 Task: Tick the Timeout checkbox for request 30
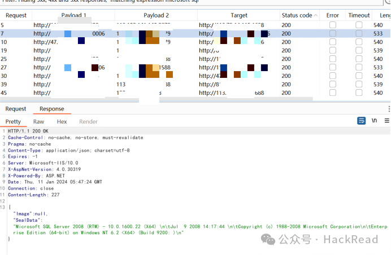[359, 76]
